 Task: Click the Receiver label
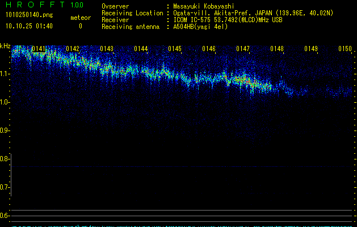pyautogui.click(x=115, y=20)
